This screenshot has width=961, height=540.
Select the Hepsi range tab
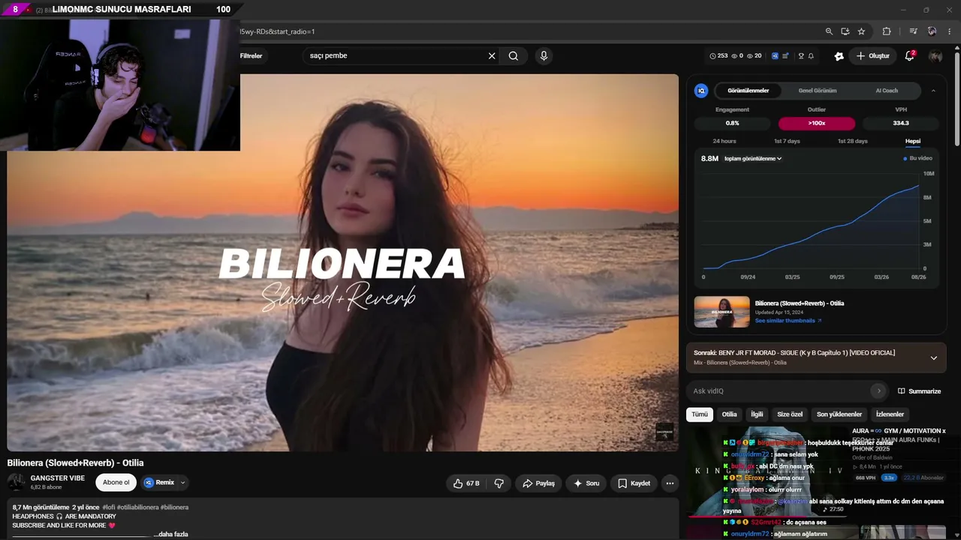click(x=912, y=141)
